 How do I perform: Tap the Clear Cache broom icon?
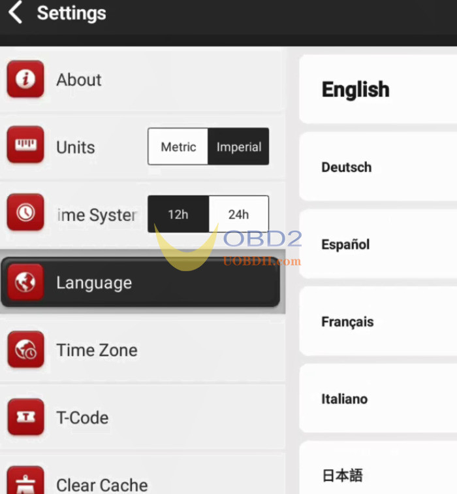point(26,480)
